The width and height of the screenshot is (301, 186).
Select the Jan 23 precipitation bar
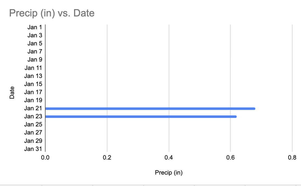point(141,117)
